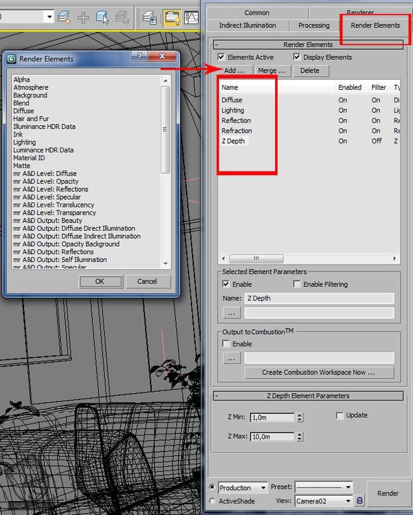Click the lock view icon beside Camera02
This screenshot has width=413, height=515.
(x=360, y=502)
